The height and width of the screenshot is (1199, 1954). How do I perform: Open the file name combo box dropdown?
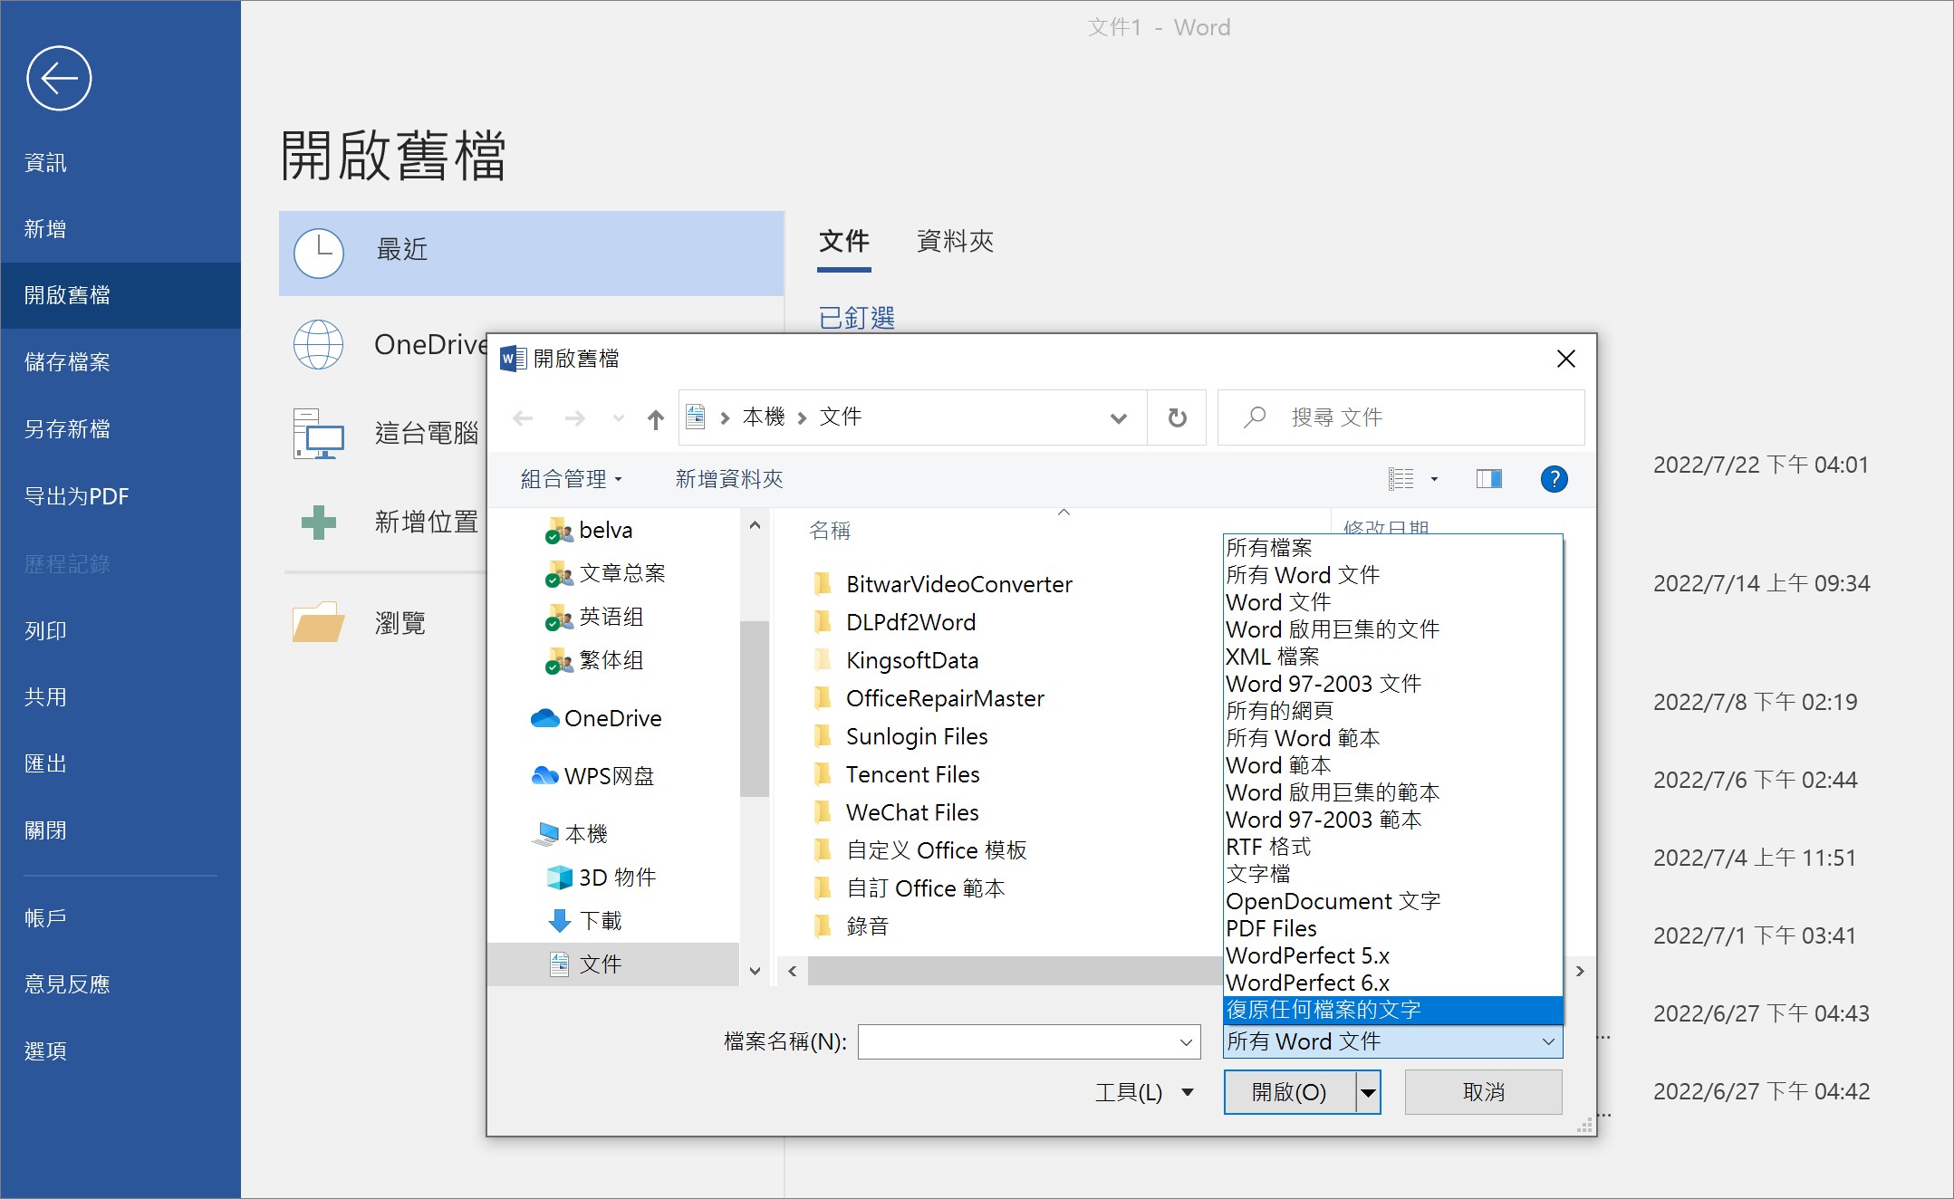pos(1185,1042)
